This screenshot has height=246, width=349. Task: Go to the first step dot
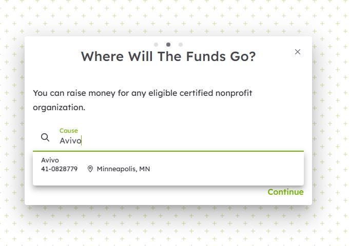[x=156, y=45]
